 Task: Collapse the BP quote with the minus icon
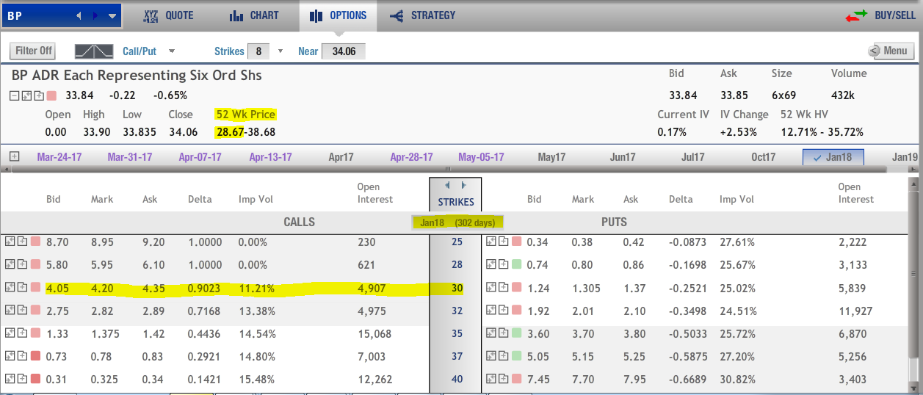[15, 95]
